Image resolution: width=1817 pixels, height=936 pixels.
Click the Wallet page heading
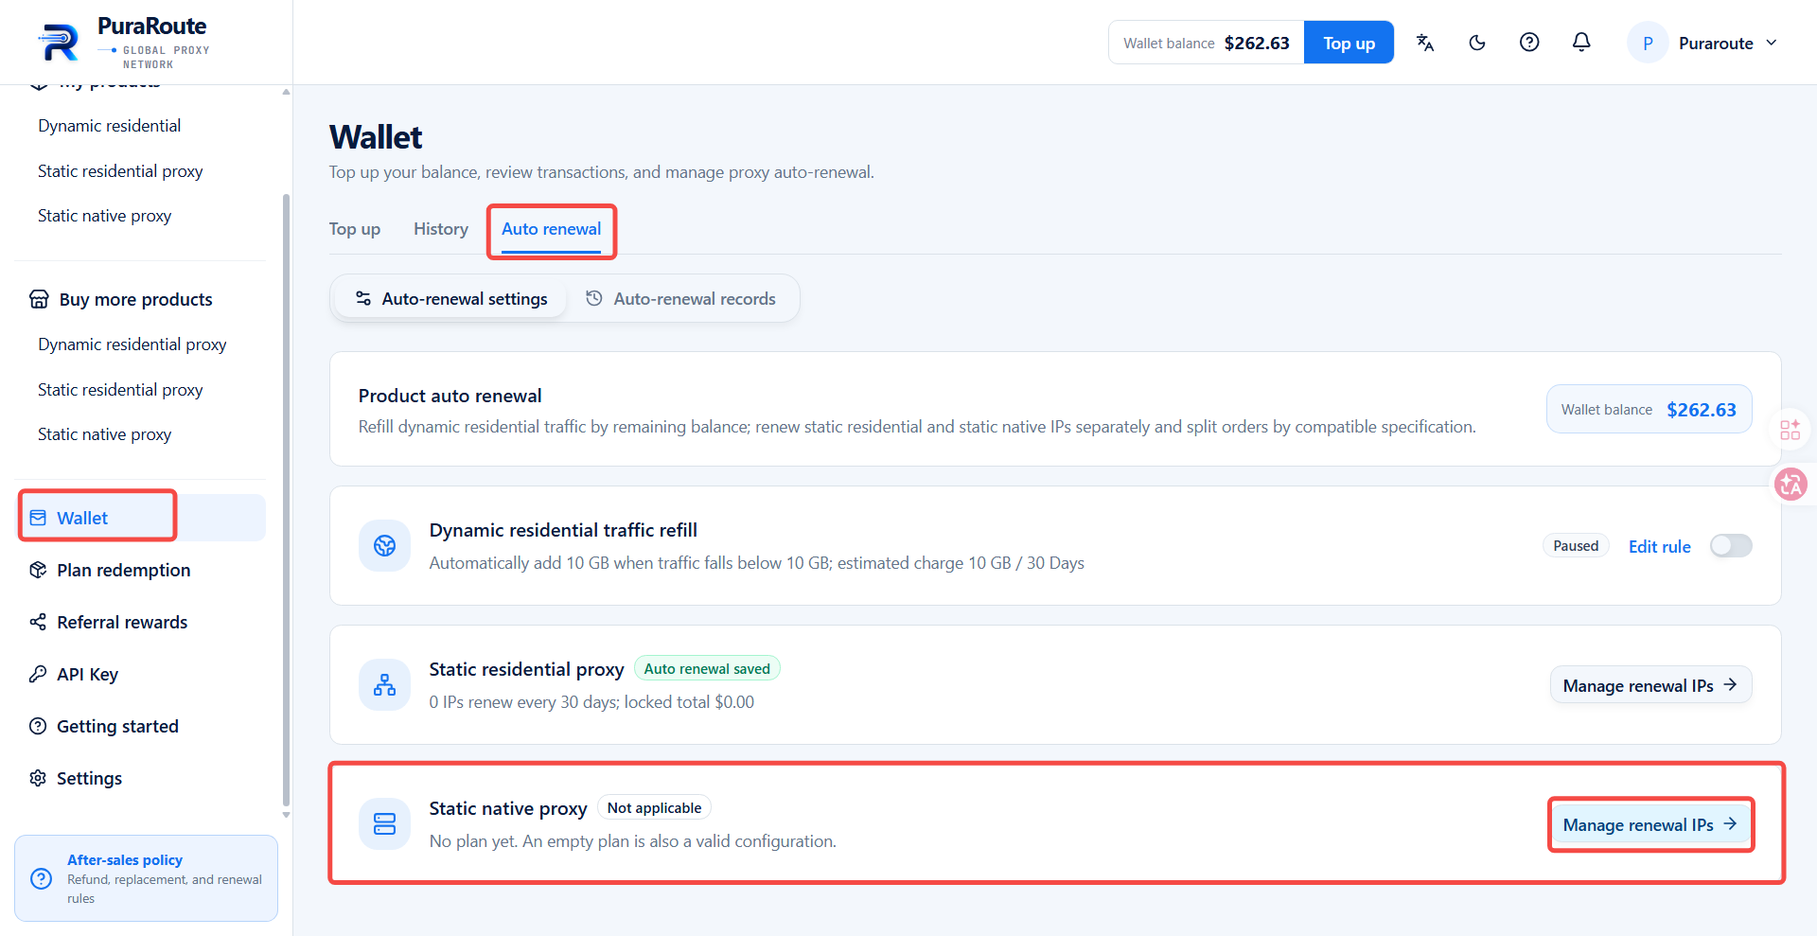376,137
